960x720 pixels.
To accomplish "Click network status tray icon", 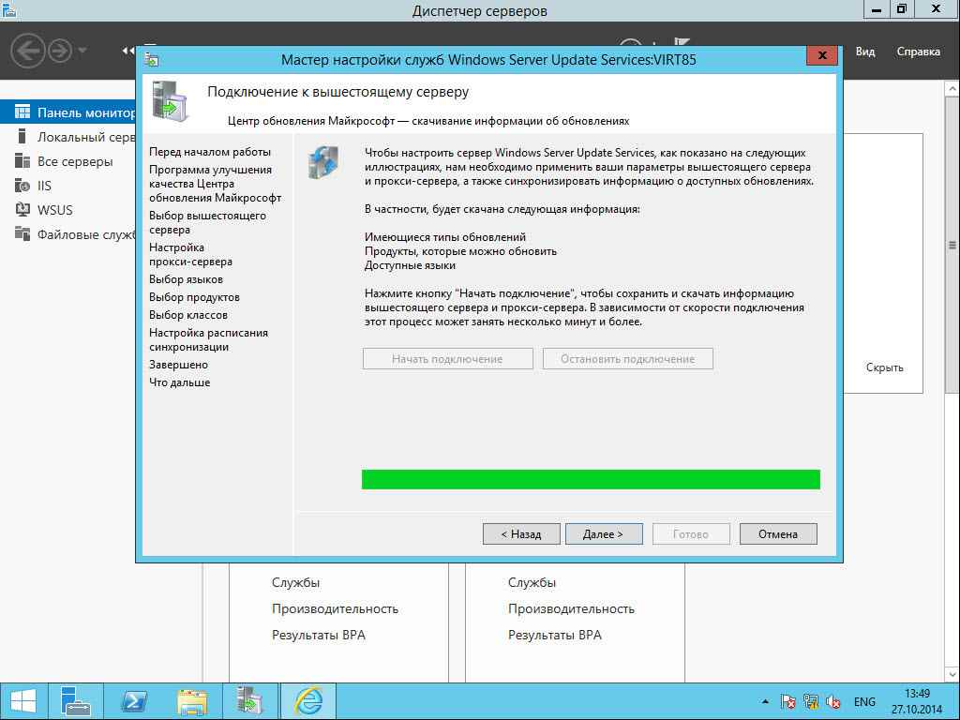I will [x=811, y=701].
